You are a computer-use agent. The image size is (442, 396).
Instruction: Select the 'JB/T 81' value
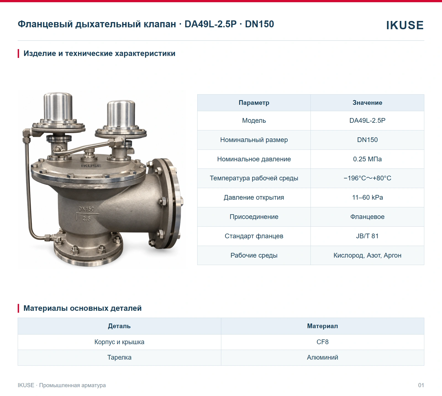tap(367, 236)
